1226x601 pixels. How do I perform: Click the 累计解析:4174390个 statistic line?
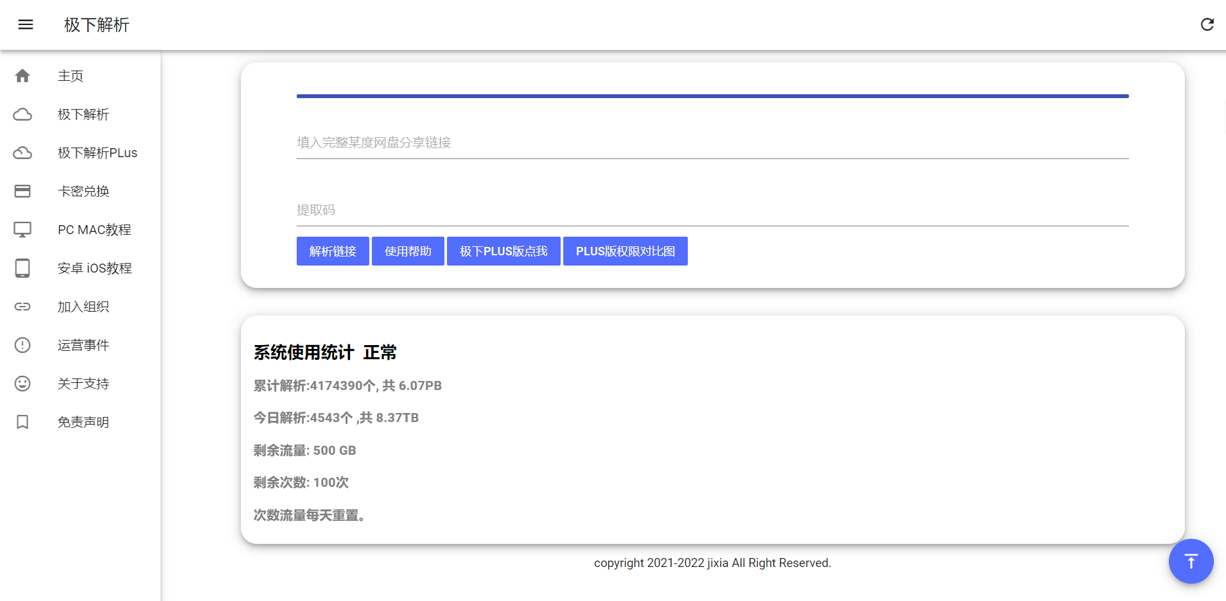[347, 385]
